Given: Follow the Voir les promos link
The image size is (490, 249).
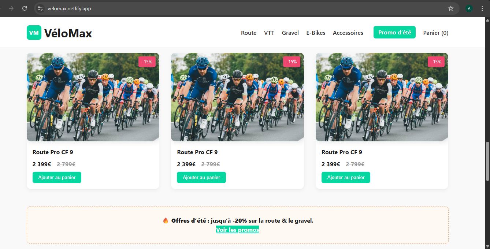Looking at the screenshot, I should (x=237, y=230).
